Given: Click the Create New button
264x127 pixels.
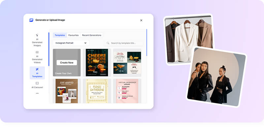Looking at the screenshot, I should (67, 63).
